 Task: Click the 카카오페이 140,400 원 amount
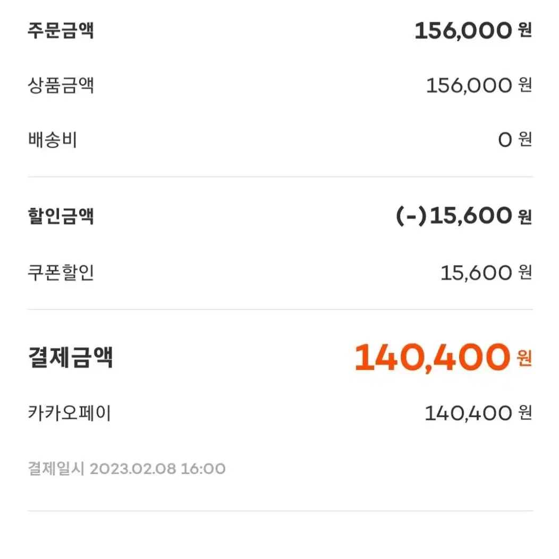pyautogui.click(x=478, y=413)
